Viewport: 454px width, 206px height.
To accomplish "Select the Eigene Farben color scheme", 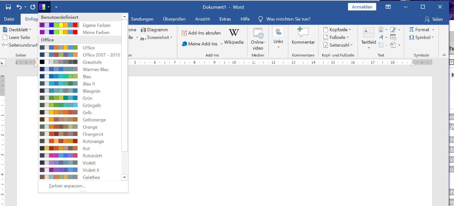I will pyautogui.click(x=80, y=25).
